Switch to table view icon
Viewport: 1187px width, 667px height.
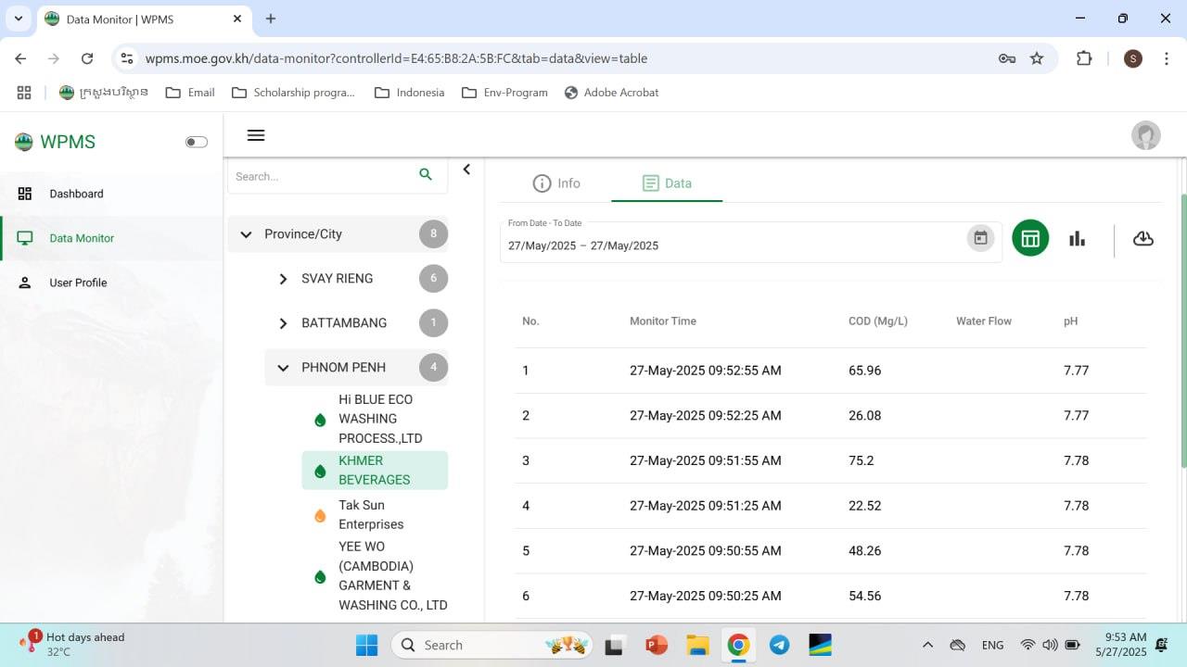click(1030, 238)
